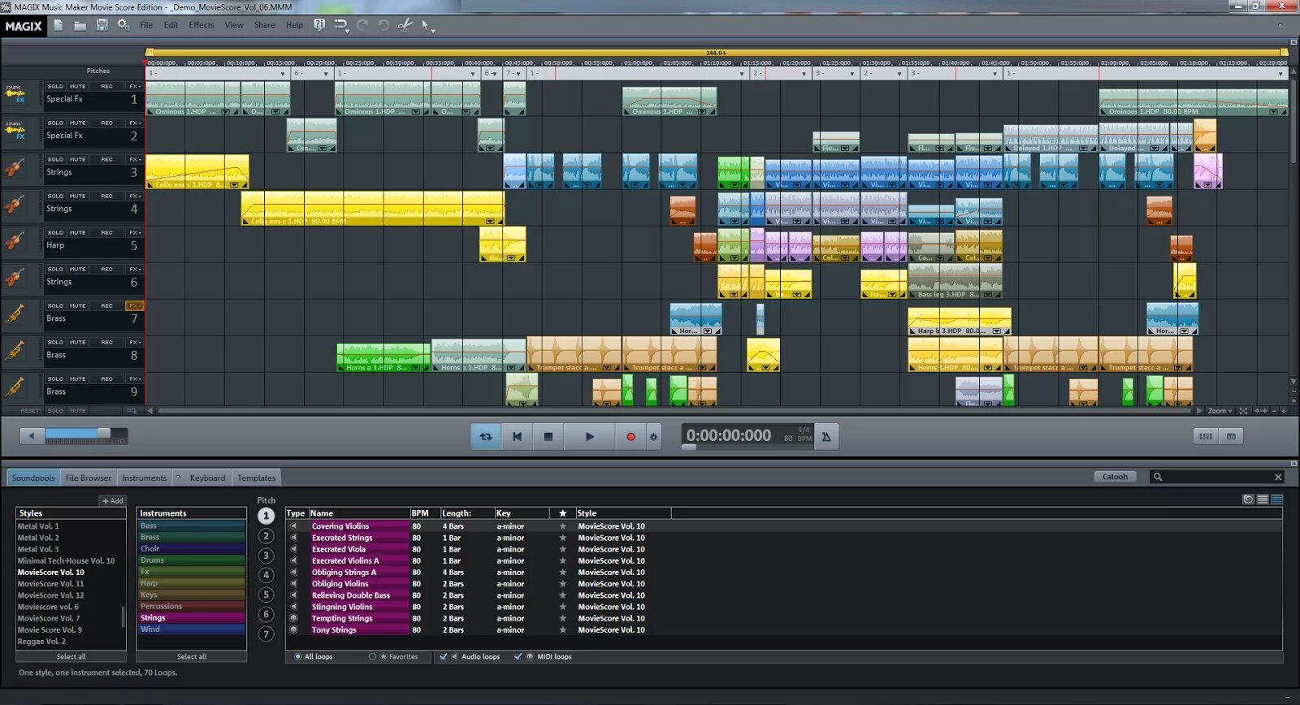The height and width of the screenshot is (705, 1300).
Task: Open program settings with the gear icon
Action: tap(123, 25)
